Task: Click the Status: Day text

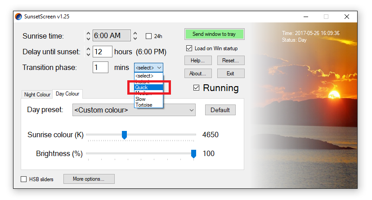Action: tap(294, 40)
